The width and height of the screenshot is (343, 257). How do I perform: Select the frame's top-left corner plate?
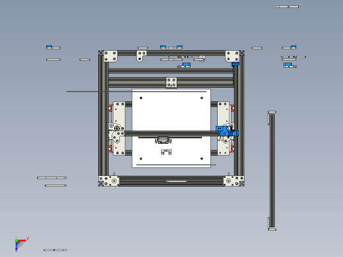pos(110,56)
